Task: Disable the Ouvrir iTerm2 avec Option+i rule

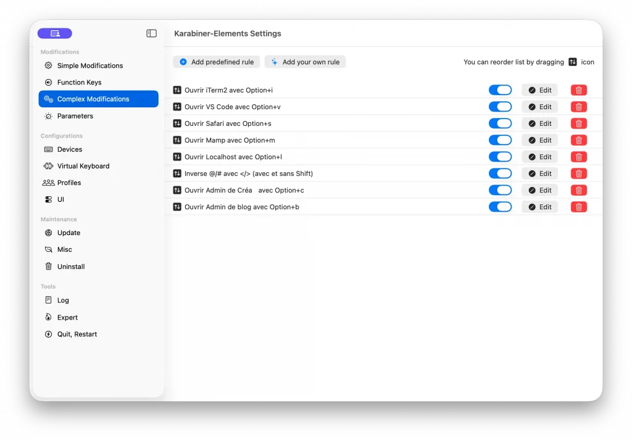Action: [500, 89]
